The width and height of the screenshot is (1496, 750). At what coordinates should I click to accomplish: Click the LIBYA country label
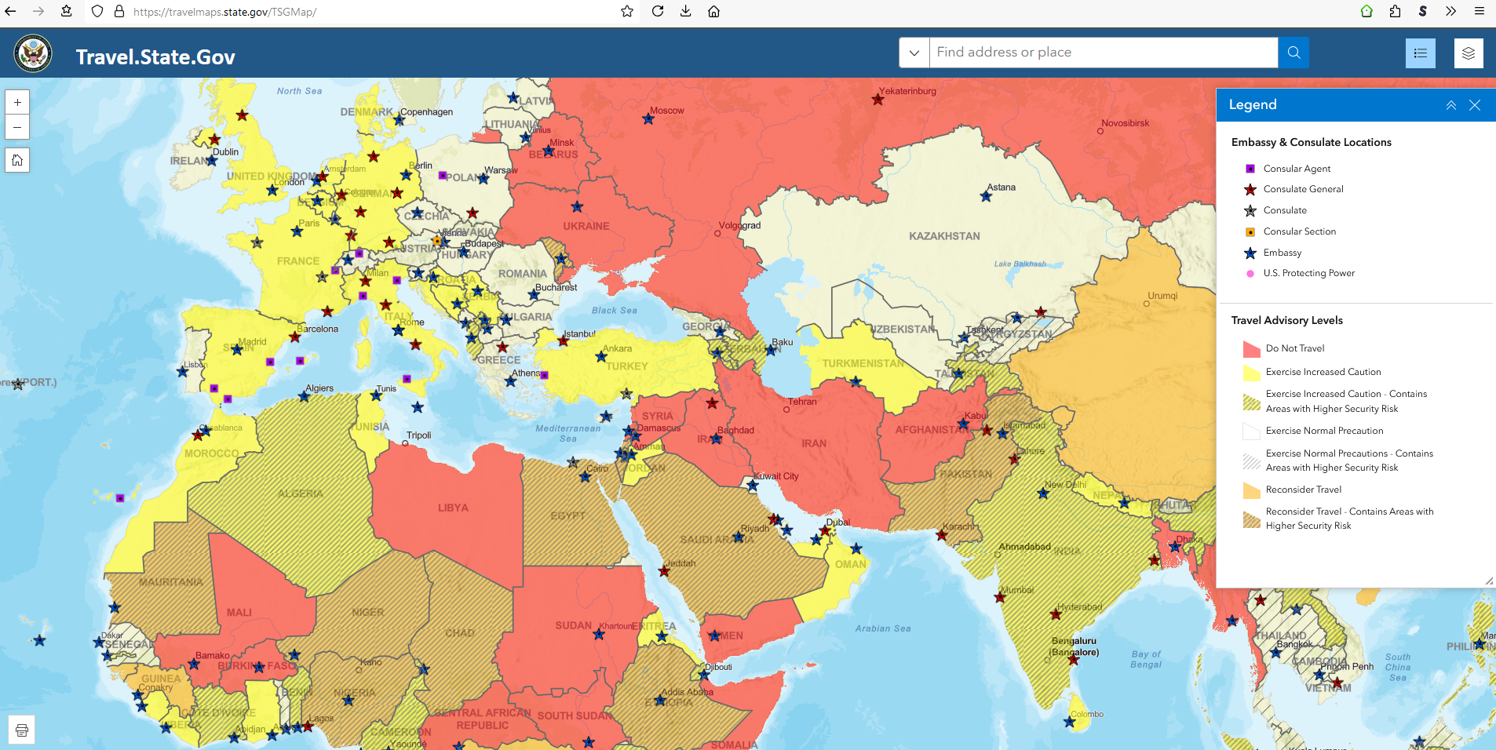[x=453, y=508]
